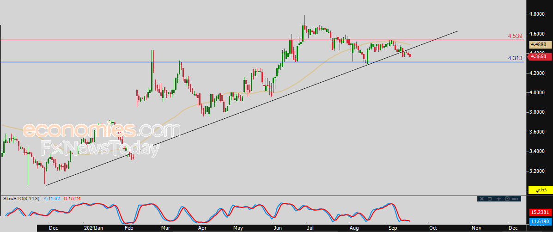
Task: Open more options dots on indicator toolbar
Action: pyautogui.click(x=515, y=199)
